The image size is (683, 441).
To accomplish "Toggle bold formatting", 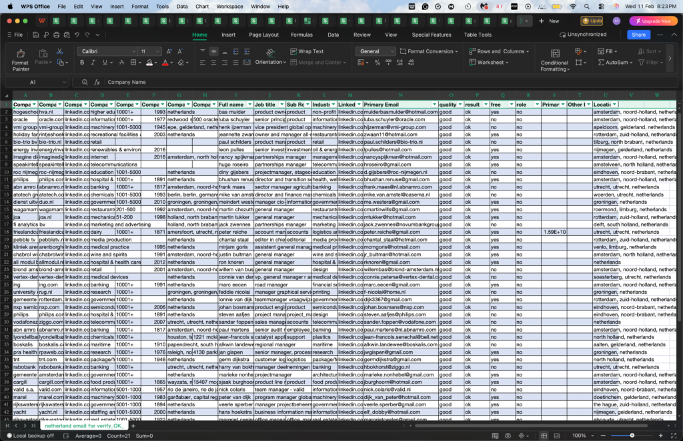I will coord(81,61).
